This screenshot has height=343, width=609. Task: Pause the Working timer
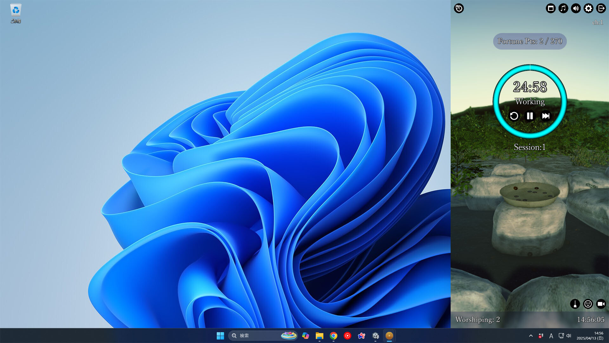point(530,116)
